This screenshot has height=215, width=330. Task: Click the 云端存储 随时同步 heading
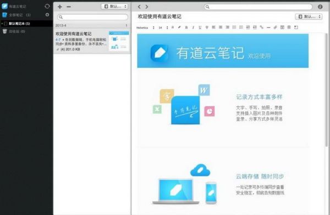tap(260, 177)
